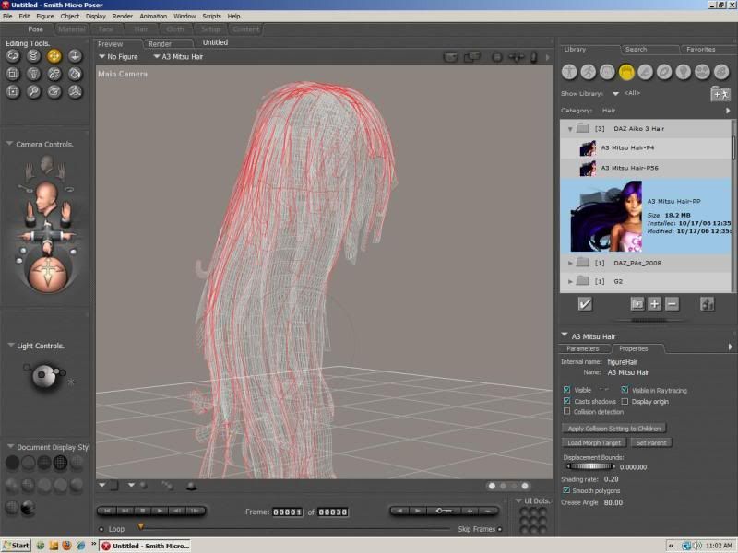The width and height of the screenshot is (738, 553).
Task: Click the Load Morph Target button
Action: [x=593, y=442]
